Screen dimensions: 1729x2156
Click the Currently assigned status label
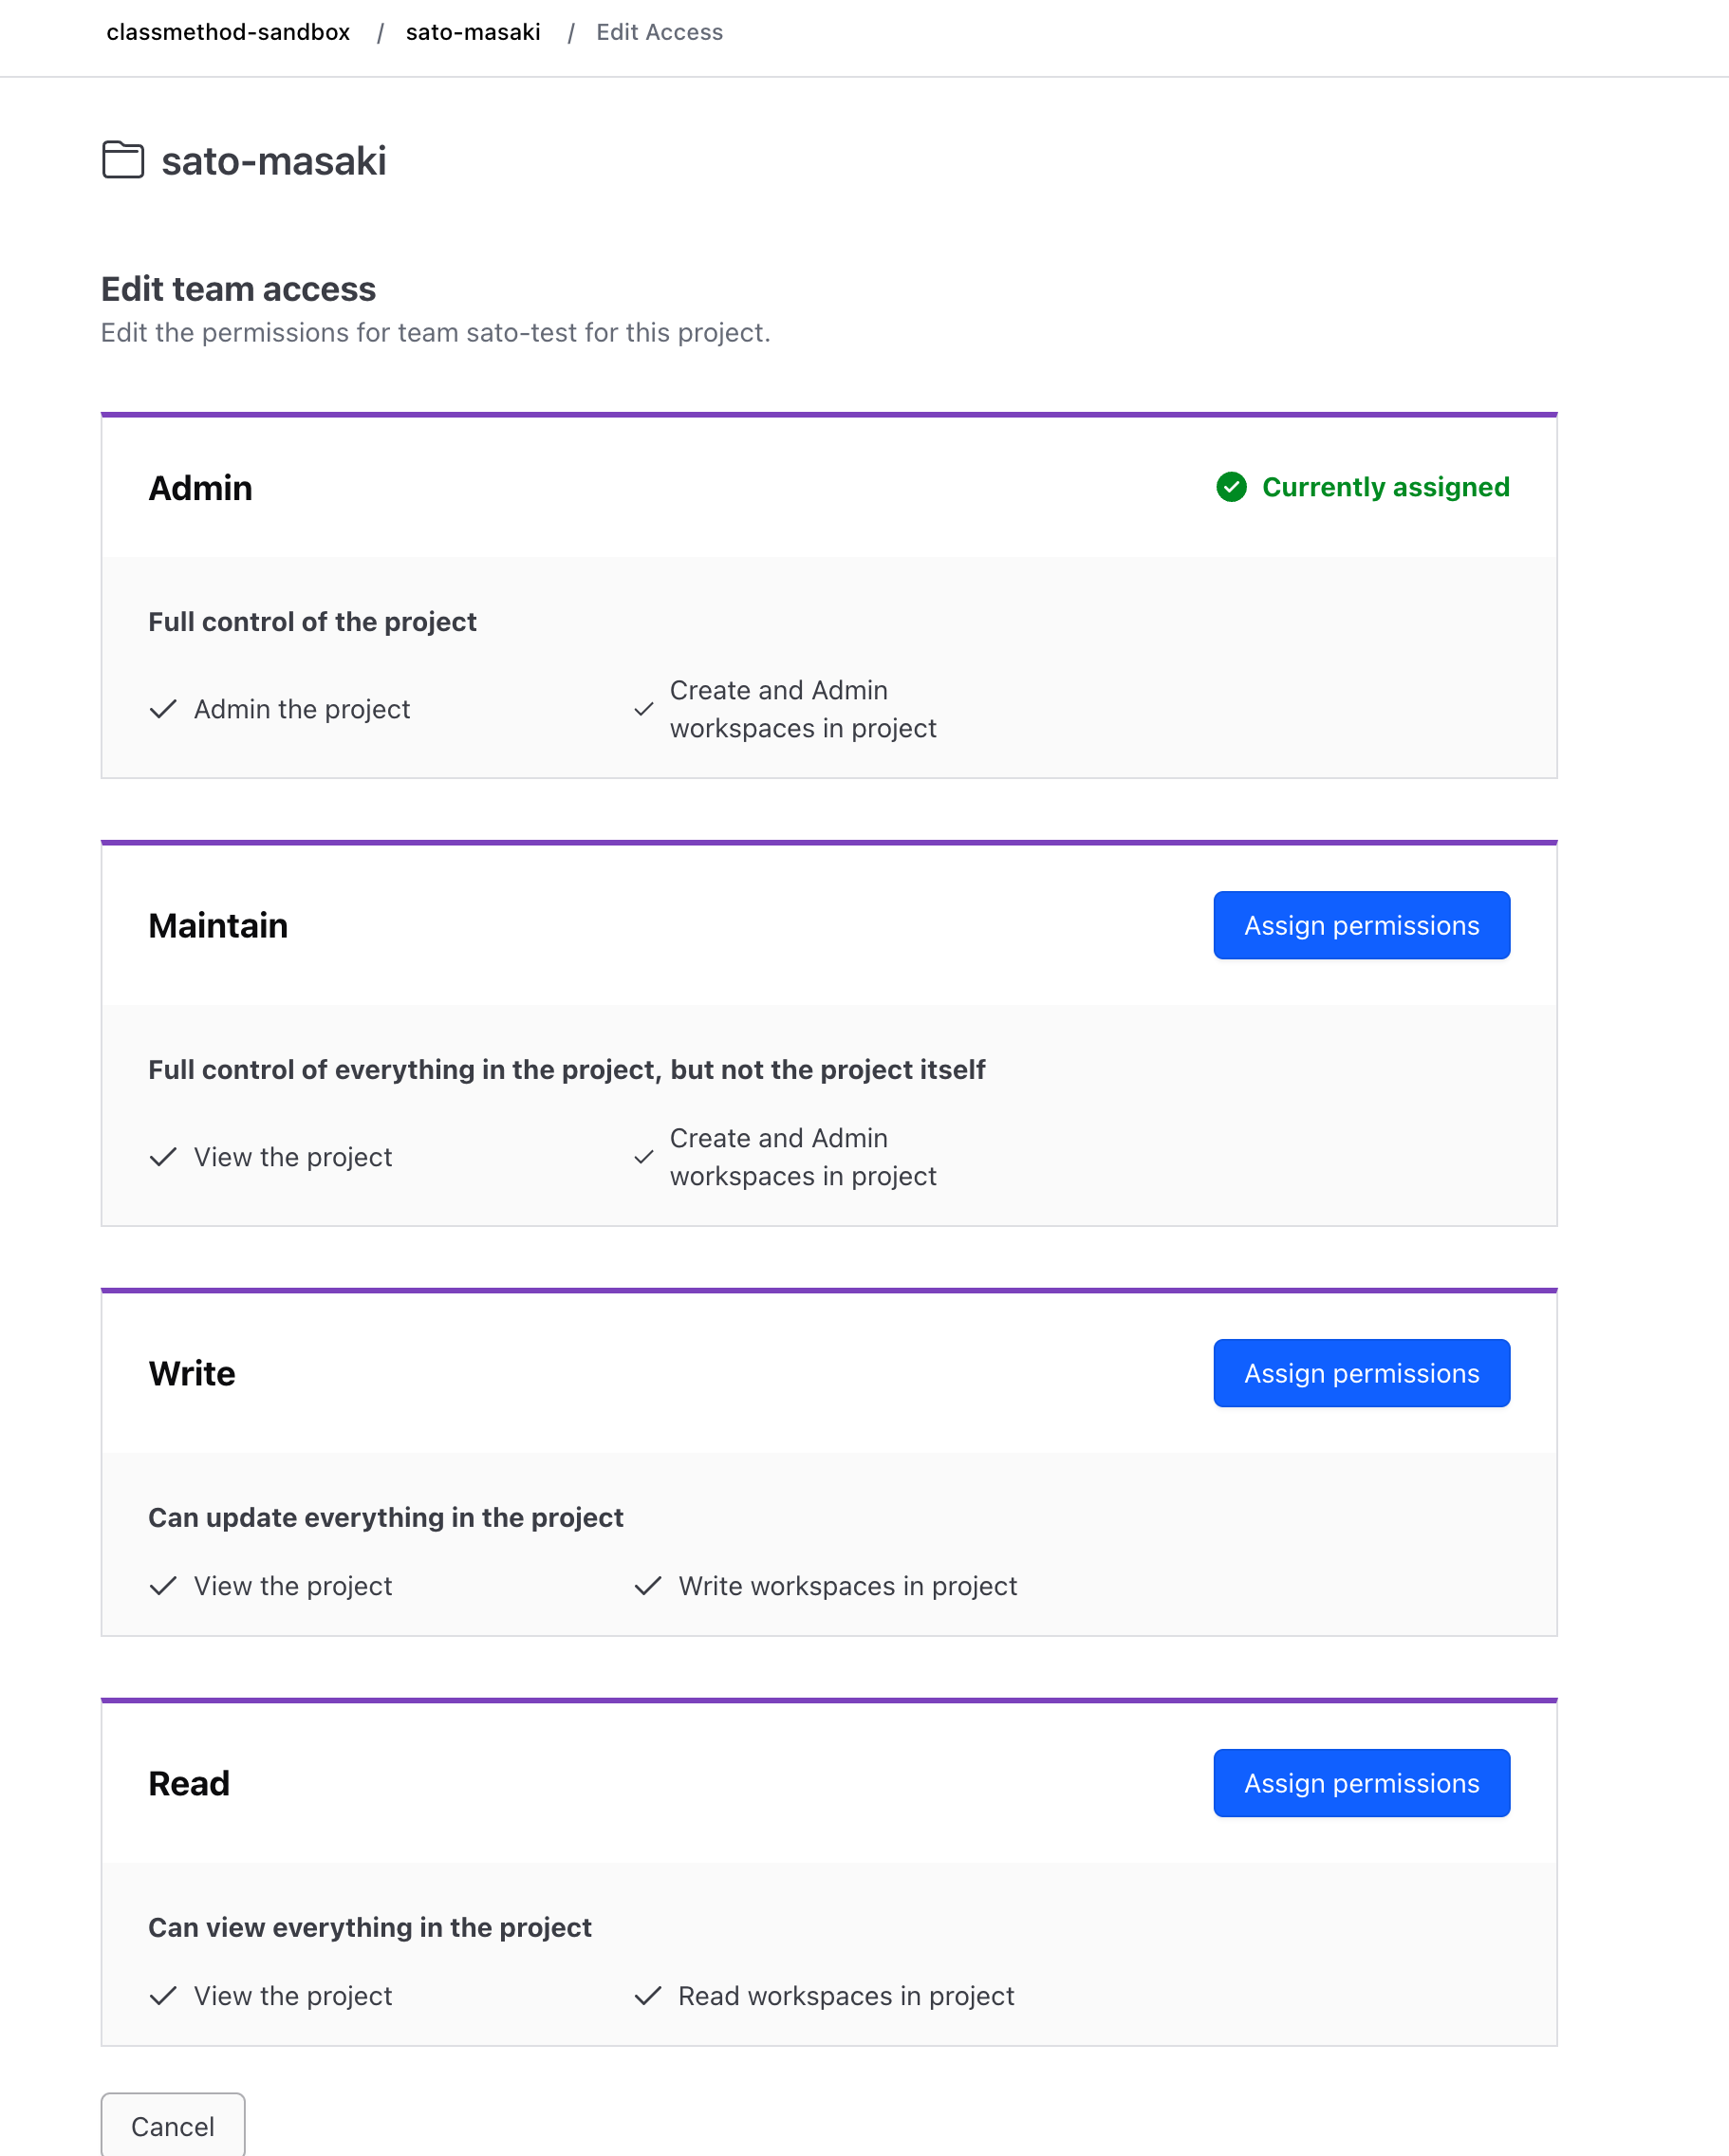tap(1385, 487)
